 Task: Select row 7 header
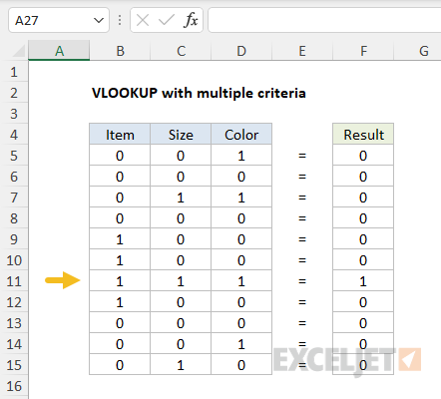point(14,198)
